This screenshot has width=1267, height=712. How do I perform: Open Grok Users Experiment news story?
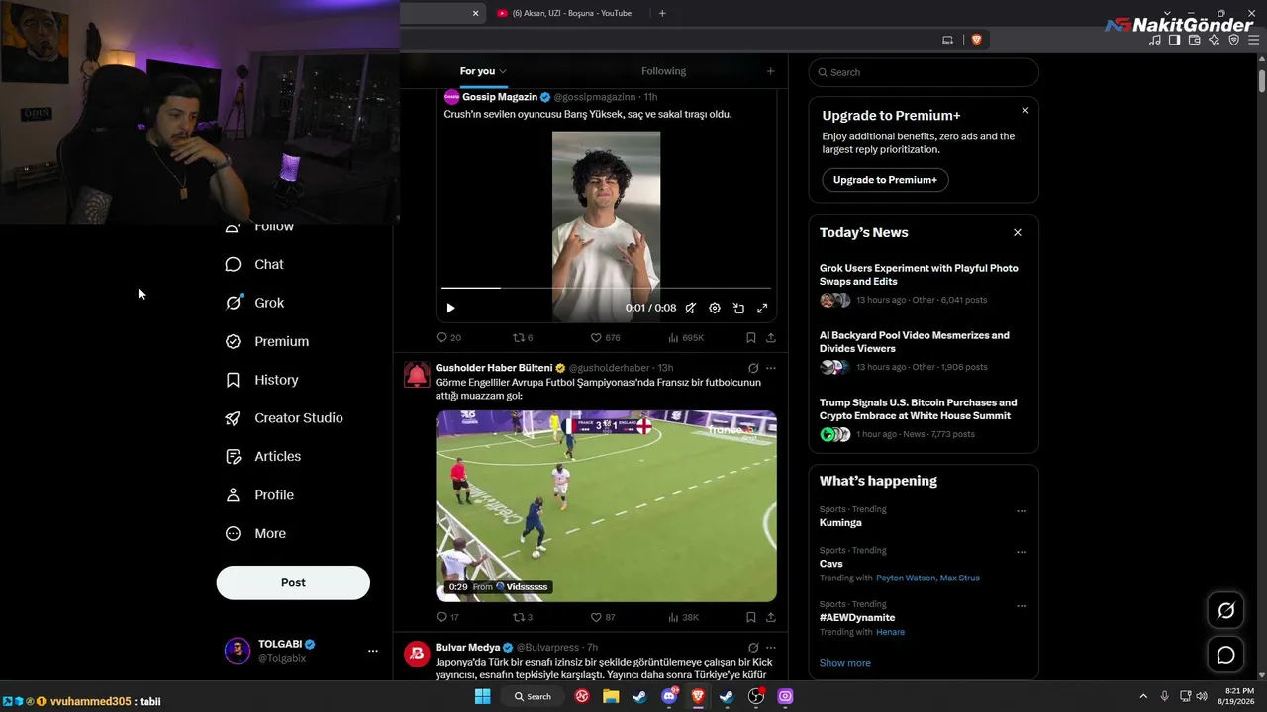coord(924,283)
